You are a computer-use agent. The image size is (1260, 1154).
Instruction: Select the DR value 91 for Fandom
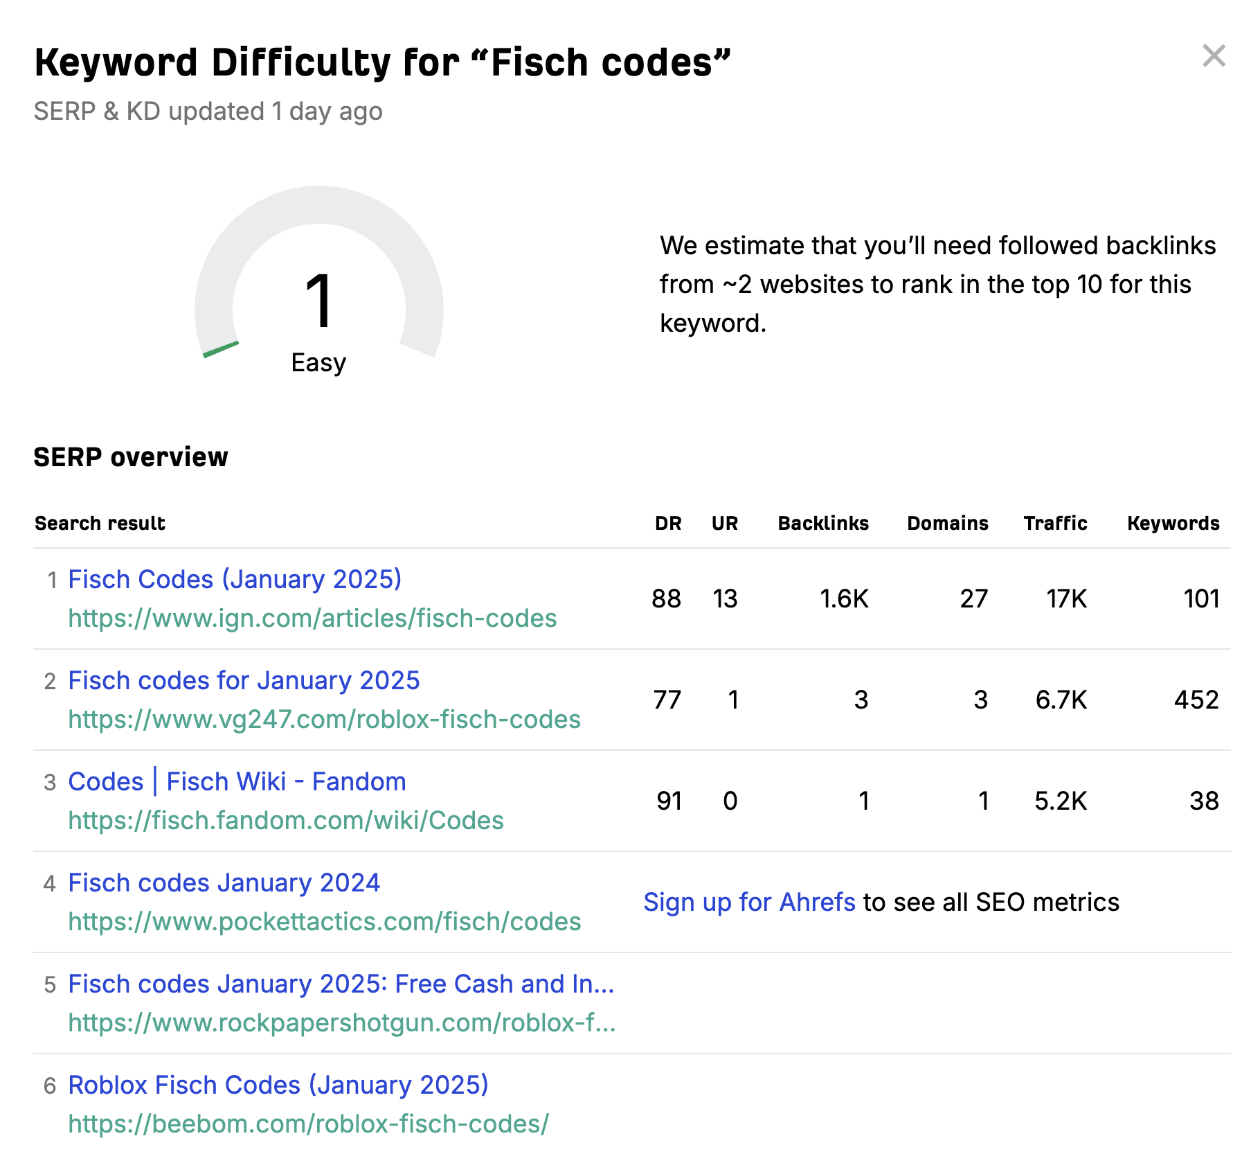[669, 801]
